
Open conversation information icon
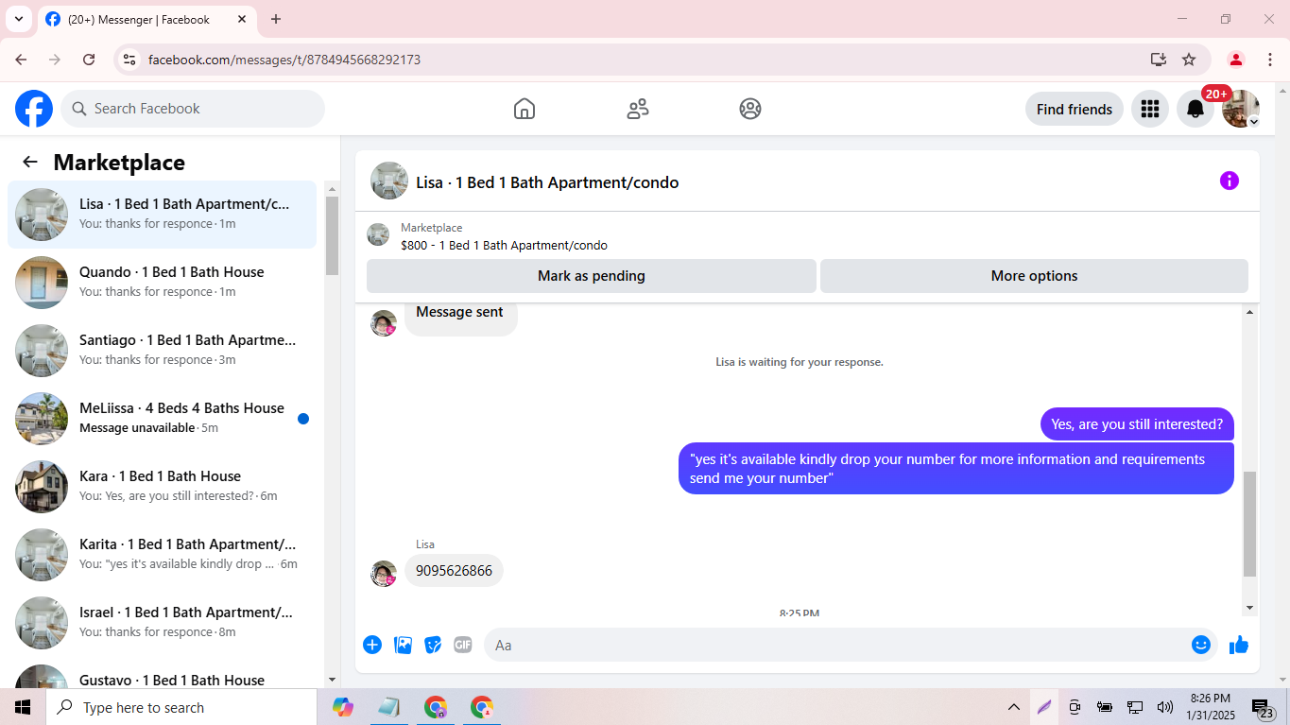[x=1229, y=181]
